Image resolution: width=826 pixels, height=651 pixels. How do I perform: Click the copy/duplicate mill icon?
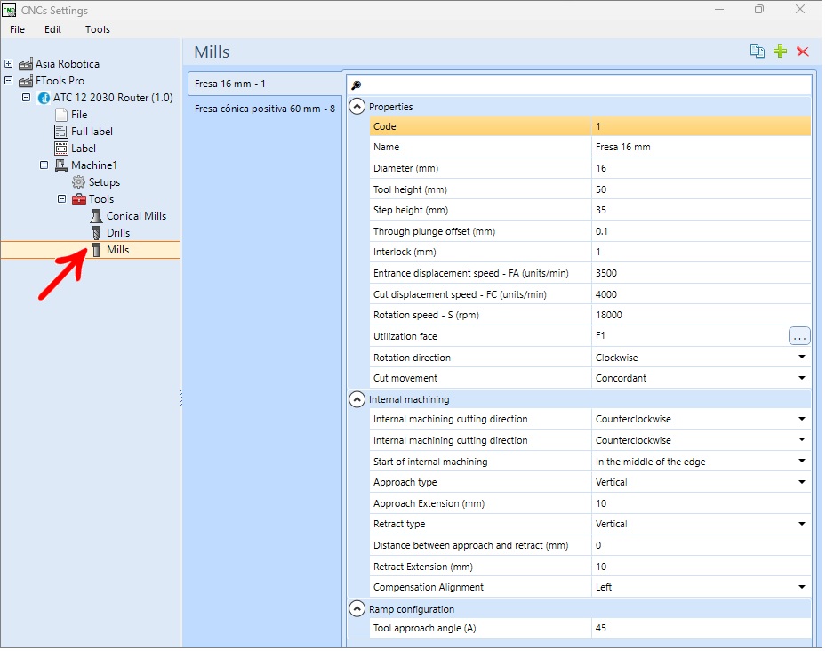[x=757, y=51]
